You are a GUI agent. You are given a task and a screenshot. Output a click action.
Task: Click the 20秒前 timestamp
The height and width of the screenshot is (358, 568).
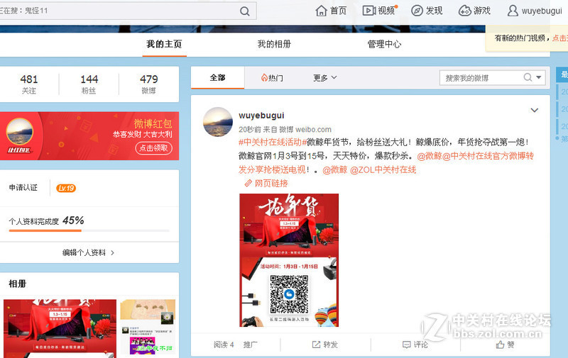click(x=250, y=130)
